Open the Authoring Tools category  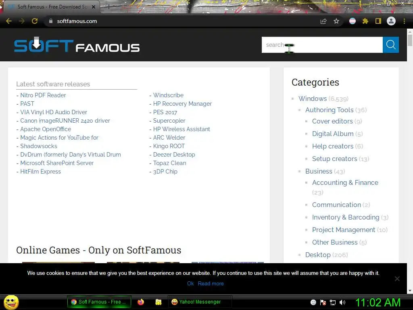click(329, 110)
